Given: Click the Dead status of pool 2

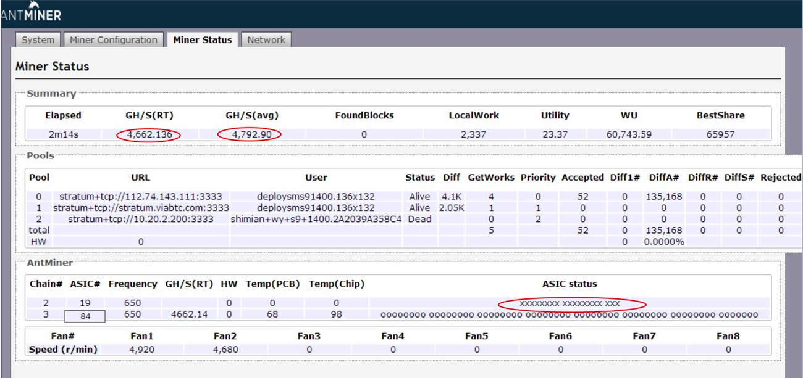Looking at the screenshot, I should point(419,219).
